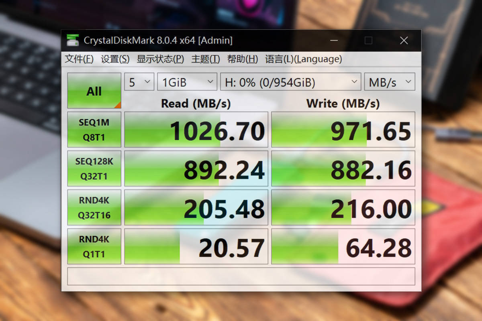Open the 帮助(H) menu
Image resolution: width=482 pixels, height=321 pixels.
243,59
